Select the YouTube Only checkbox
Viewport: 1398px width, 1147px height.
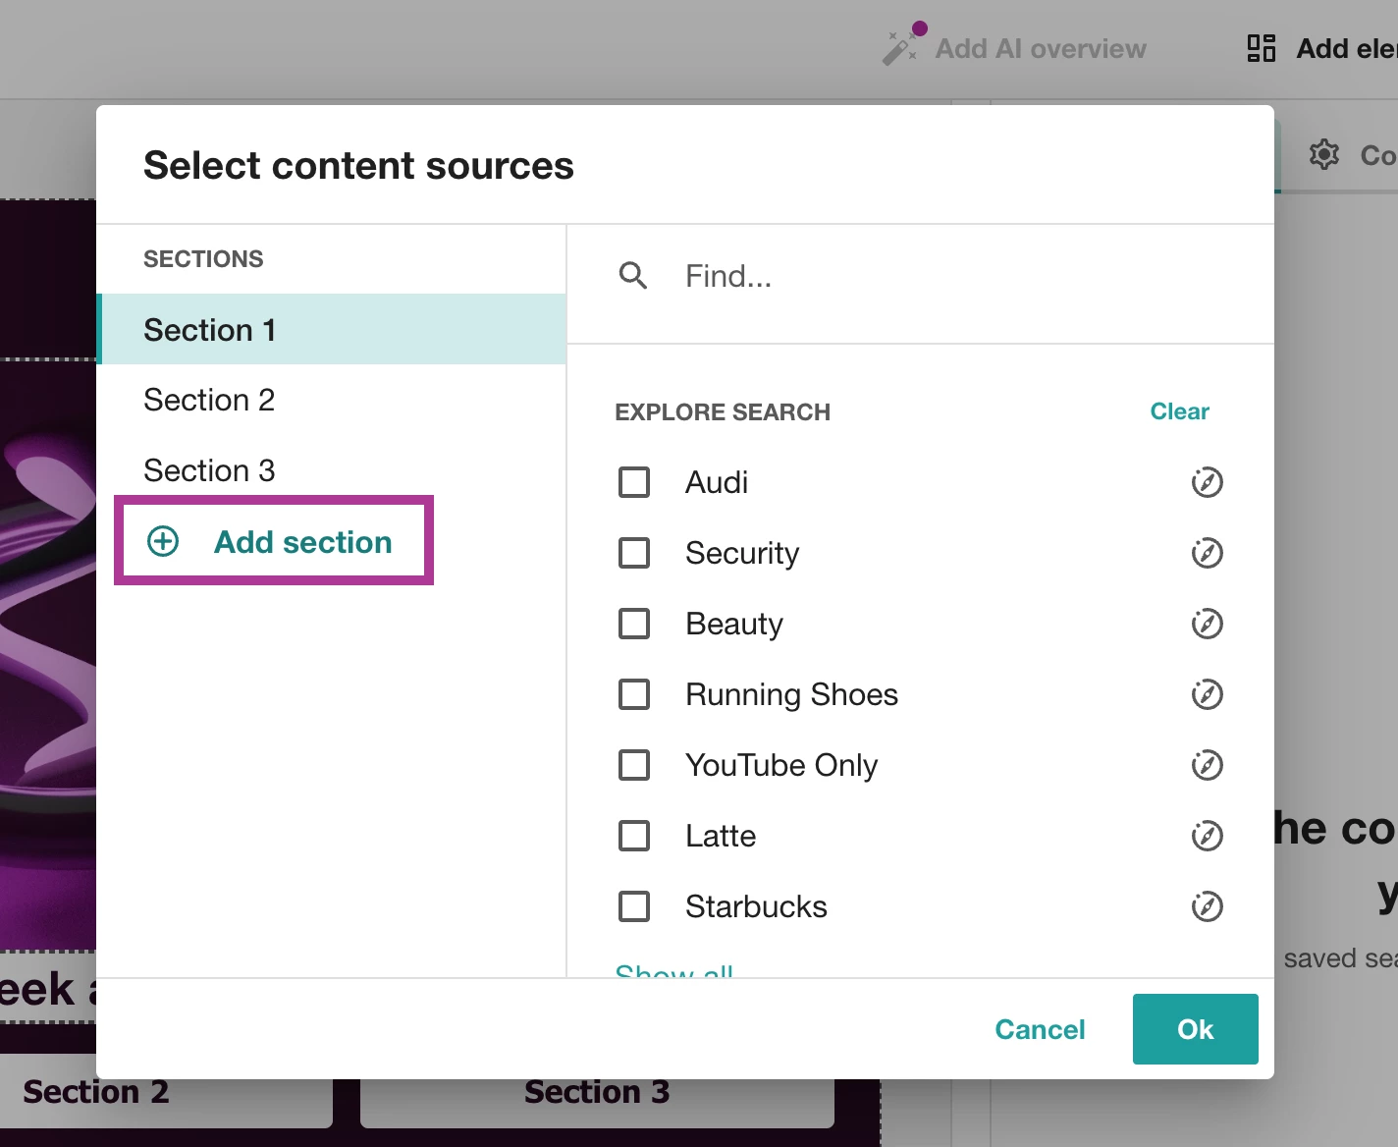click(x=634, y=765)
